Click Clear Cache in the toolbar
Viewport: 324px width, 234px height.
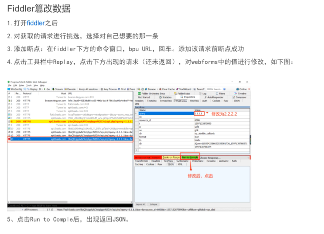point(167,89)
